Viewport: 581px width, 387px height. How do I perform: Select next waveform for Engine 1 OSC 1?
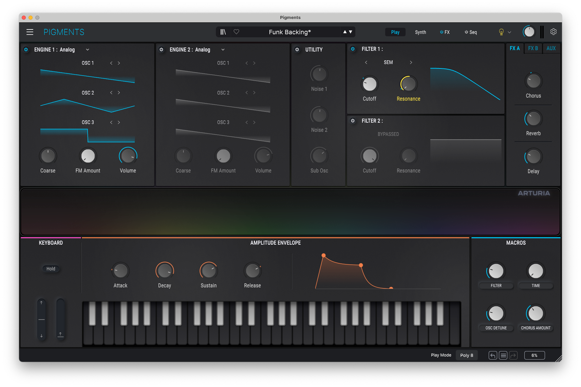[x=119, y=63]
